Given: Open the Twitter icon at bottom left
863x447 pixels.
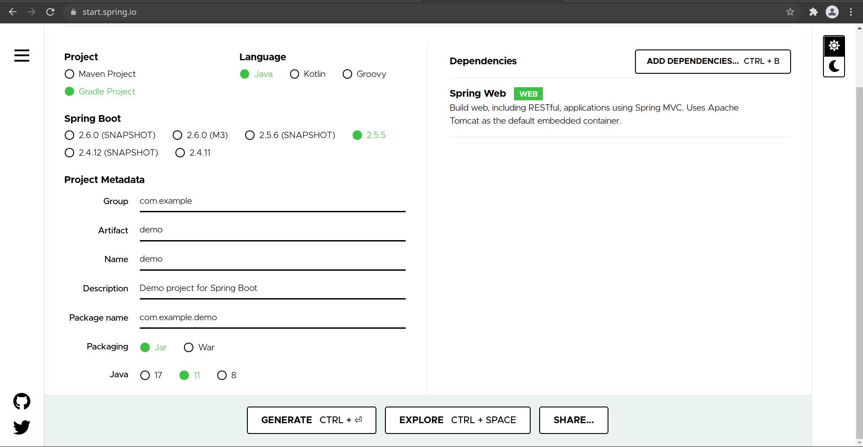Looking at the screenshot, I should (x=22, y=427).
